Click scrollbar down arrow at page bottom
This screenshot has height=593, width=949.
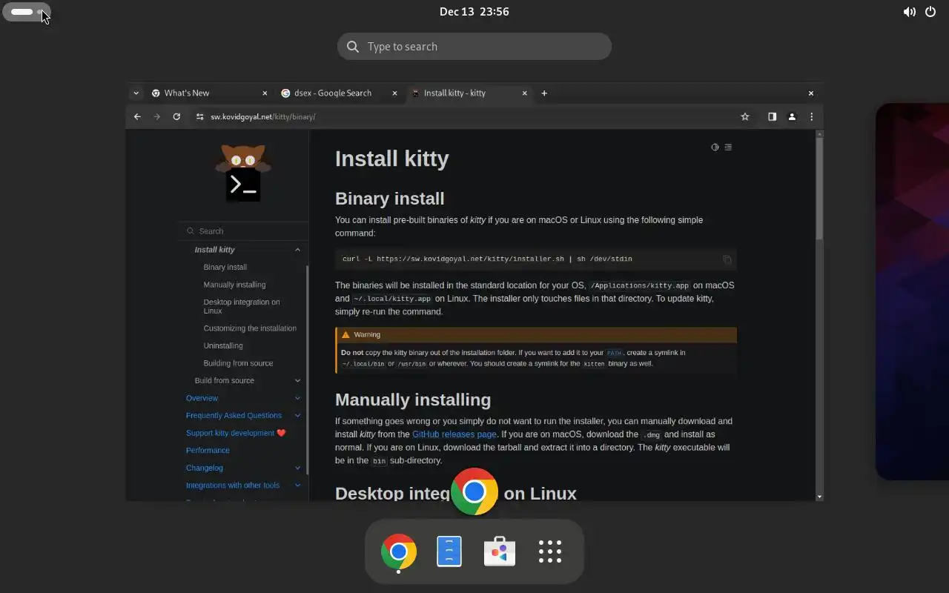(819, 497)
